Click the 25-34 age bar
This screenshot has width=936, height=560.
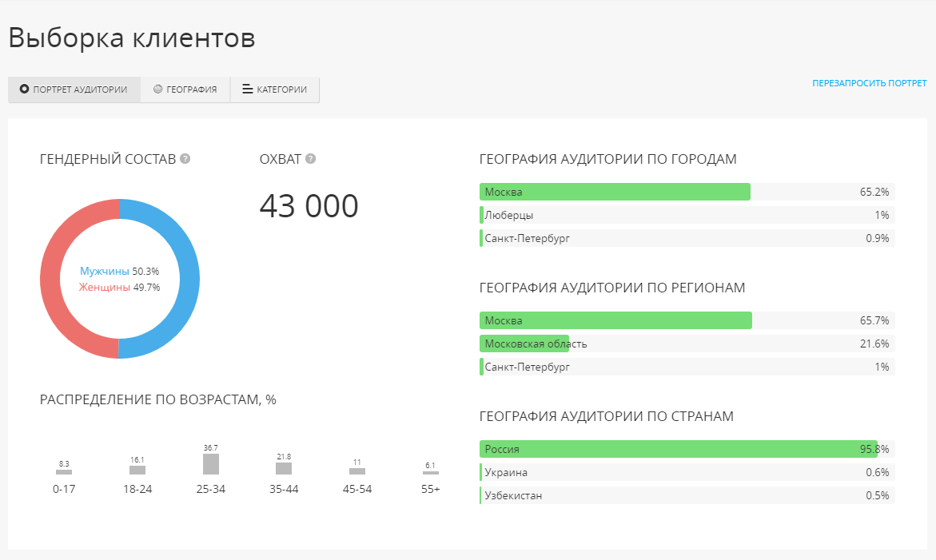(x=211, y=464)
